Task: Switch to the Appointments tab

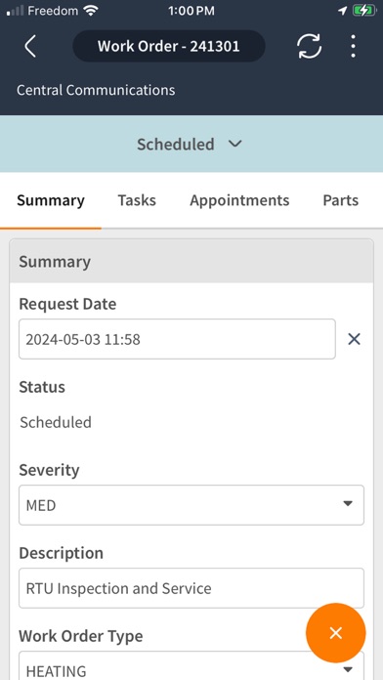Action: click(x=239, y=200)
